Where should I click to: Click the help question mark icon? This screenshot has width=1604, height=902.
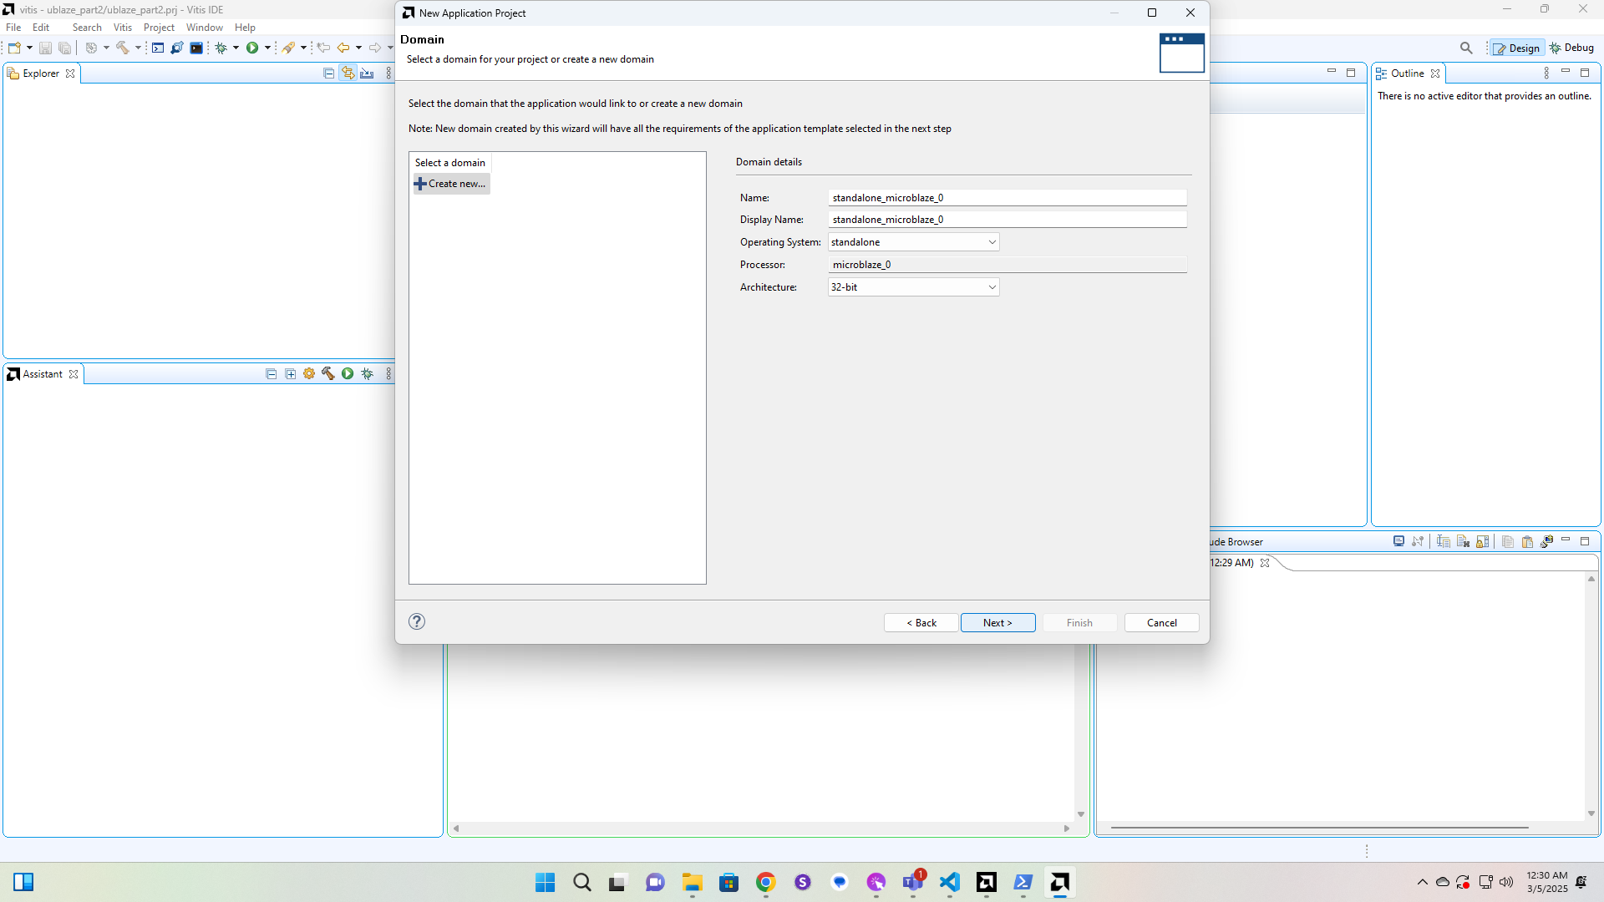point(417,621)
